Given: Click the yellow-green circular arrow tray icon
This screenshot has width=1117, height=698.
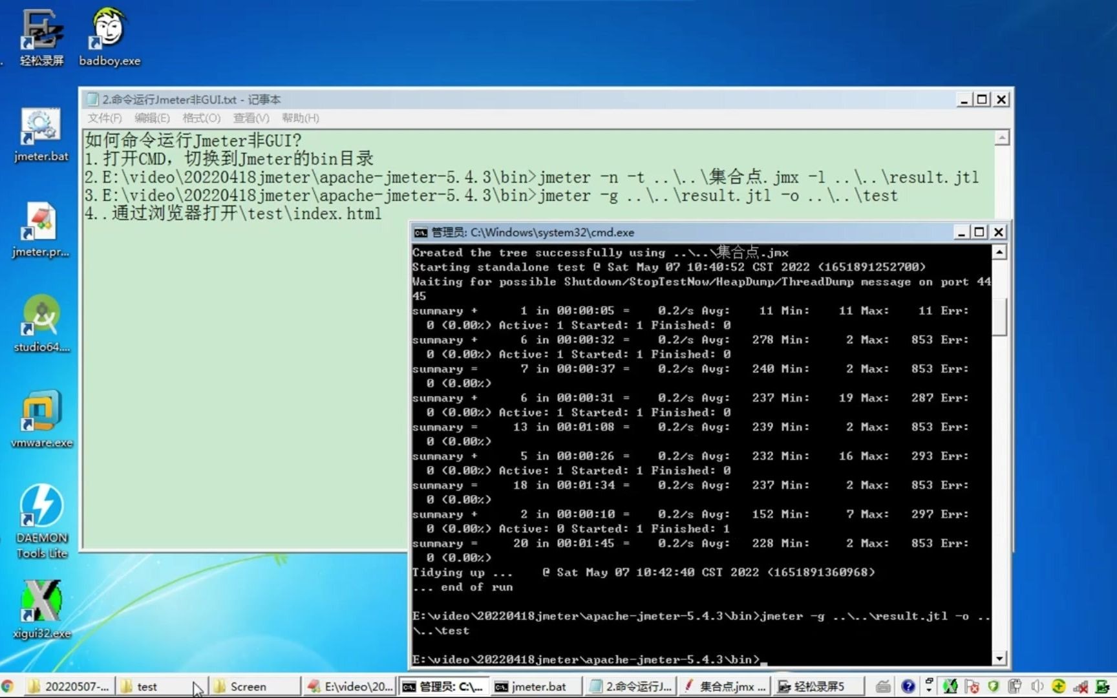Looking at the screenshot, I should click(1058, 686).
